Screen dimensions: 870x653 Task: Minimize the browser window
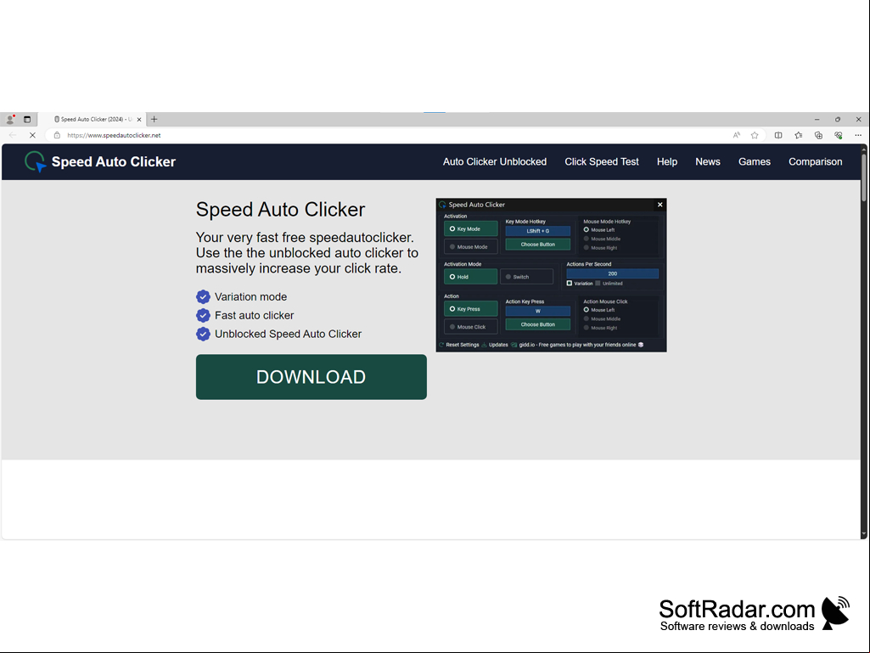[817, 120]
